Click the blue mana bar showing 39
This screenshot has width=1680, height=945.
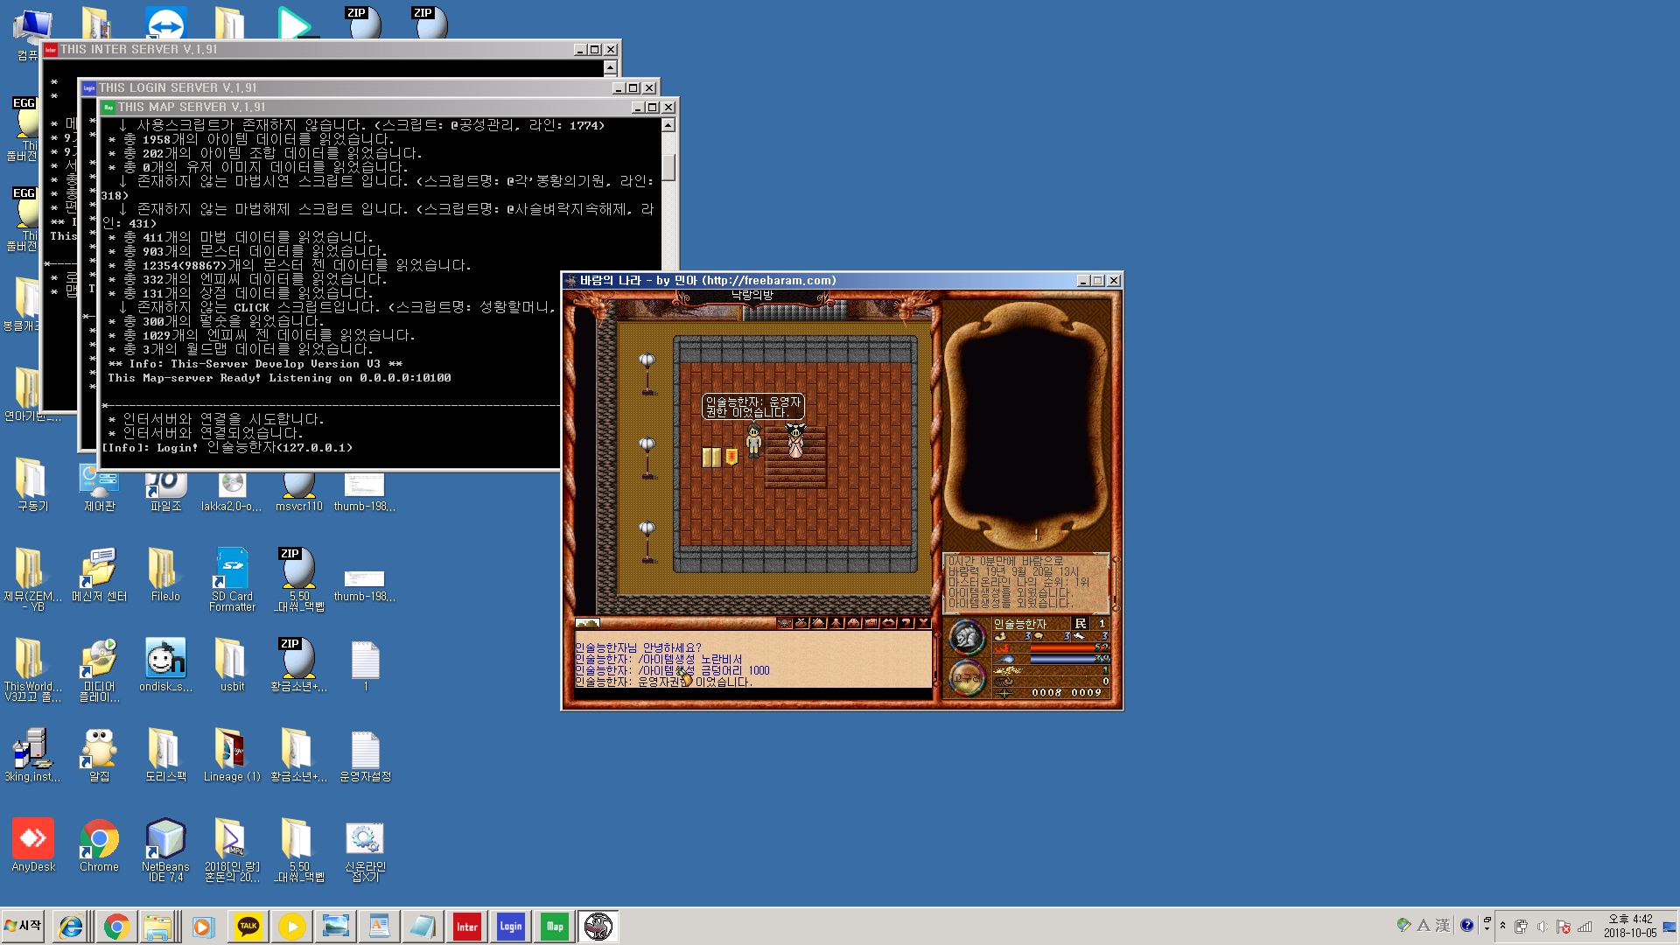[1069, 659]
